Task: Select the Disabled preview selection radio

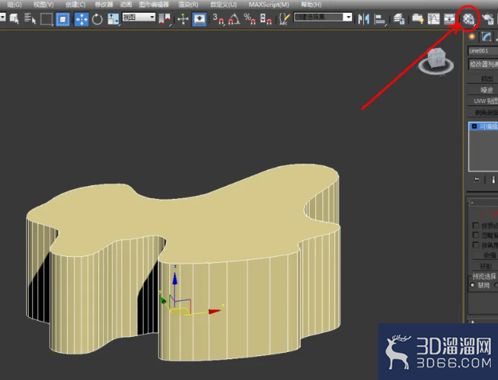Action: [x=472, y=285]
